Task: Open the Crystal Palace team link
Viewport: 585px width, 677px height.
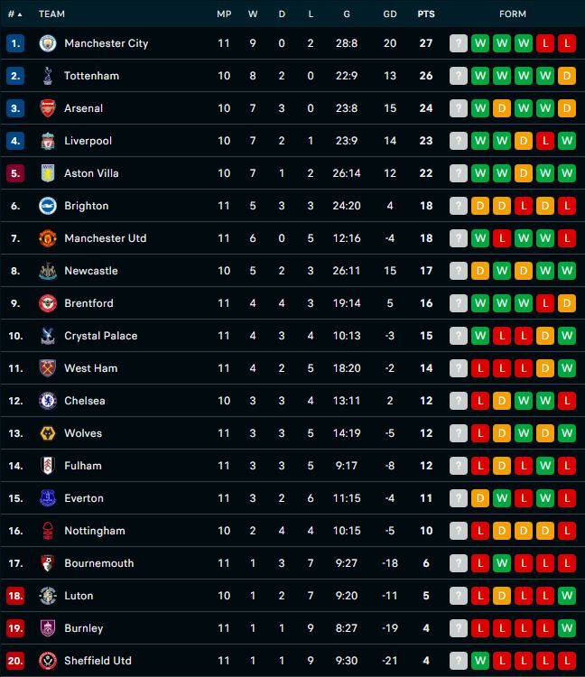Action: (x=100, y=336)
